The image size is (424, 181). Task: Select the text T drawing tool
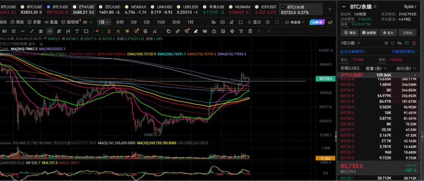tap(77, 31)
